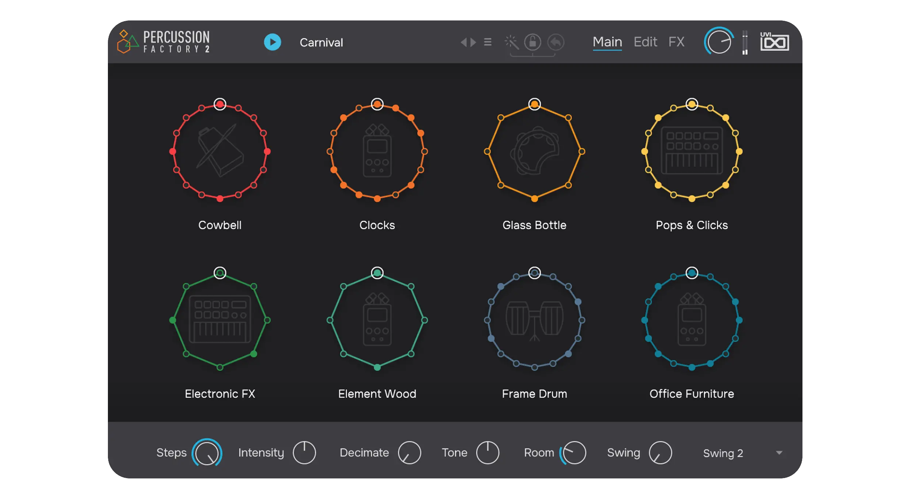
Task: Click the Cowbell label
Action: pyautogui.click(x=220, y=225)
